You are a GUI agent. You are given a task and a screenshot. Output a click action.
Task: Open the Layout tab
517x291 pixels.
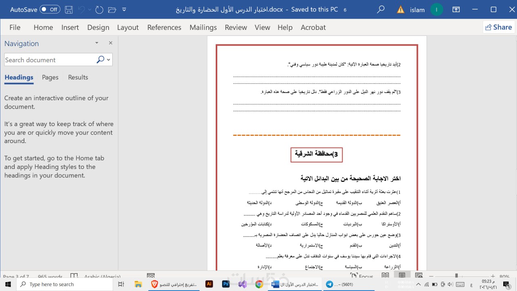point(128,27)
